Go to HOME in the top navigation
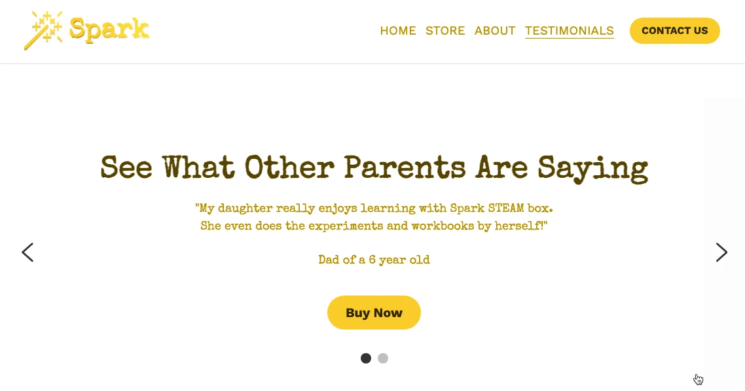 [398, 31]
